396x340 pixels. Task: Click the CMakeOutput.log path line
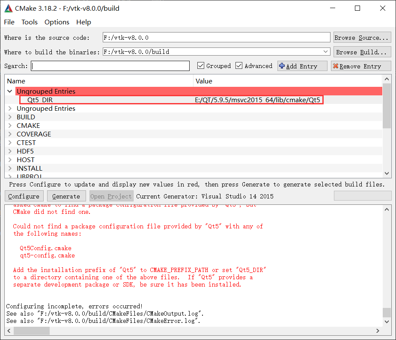pos(105,313)
